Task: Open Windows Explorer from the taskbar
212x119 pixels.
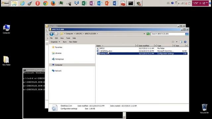Action: [14, 3]
